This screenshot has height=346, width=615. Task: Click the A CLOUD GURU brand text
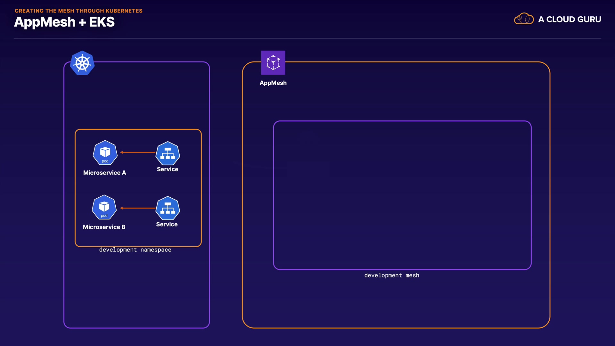(x=569, y=20)
